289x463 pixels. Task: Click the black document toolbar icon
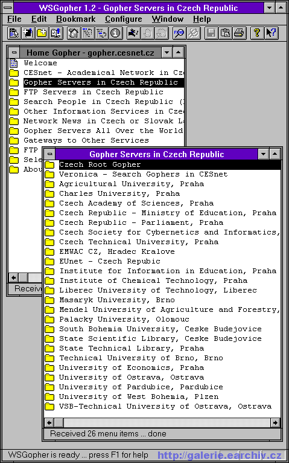pyautogui.click(x=28, y=33)
